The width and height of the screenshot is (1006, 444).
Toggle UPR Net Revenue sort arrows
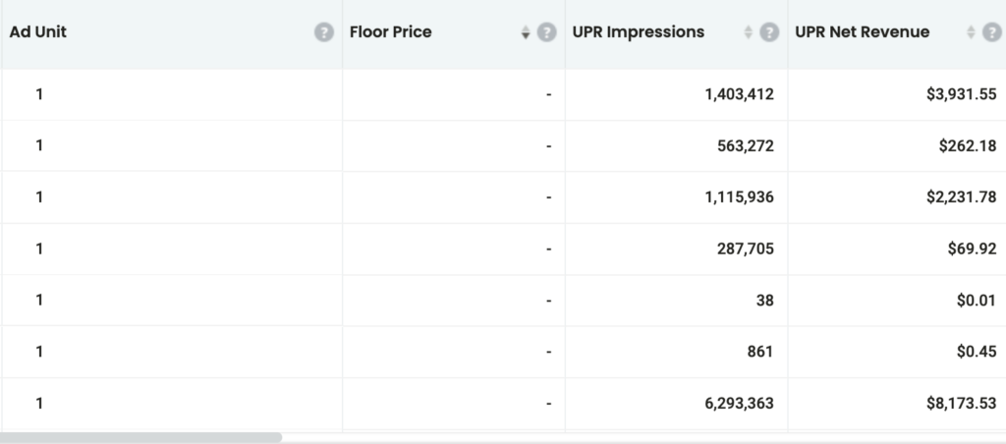point(972,33)
